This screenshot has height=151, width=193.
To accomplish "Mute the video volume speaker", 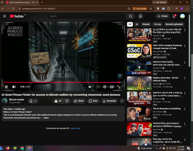I will [14, 87].
